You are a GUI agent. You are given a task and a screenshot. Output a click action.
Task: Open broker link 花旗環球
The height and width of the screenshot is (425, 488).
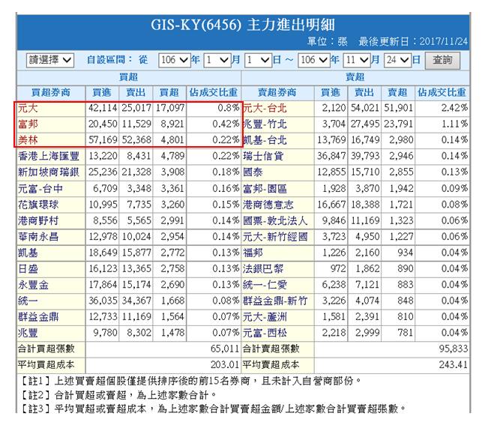coord(38,205)
